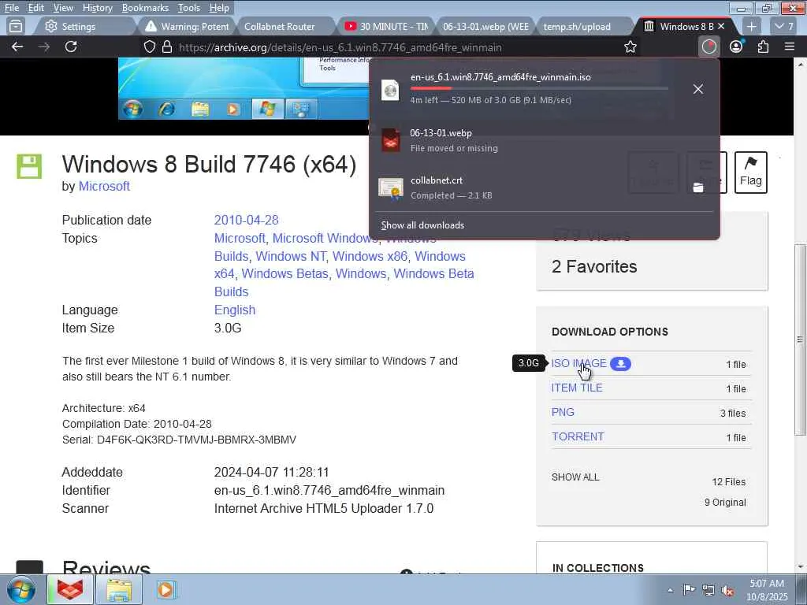The width and height of the screenshot is (807, 605).
Task: Open the Windows x86 topic link
Action: pyautogui.click(x=370, y=256)
